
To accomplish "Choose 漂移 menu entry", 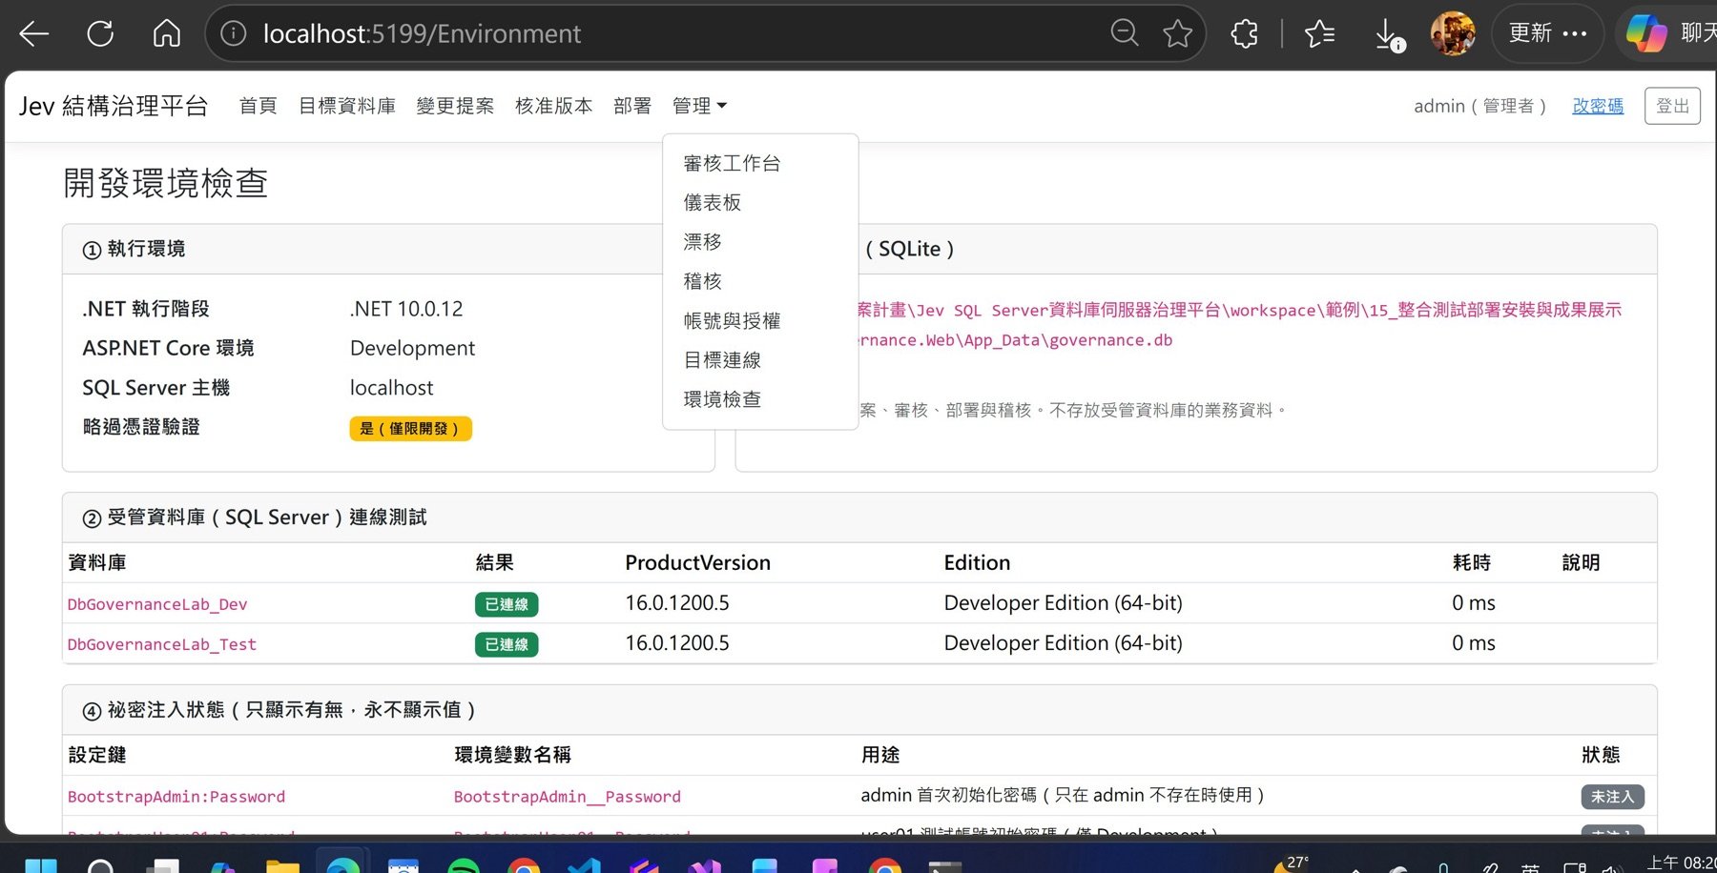I will (x=760, y=242).
